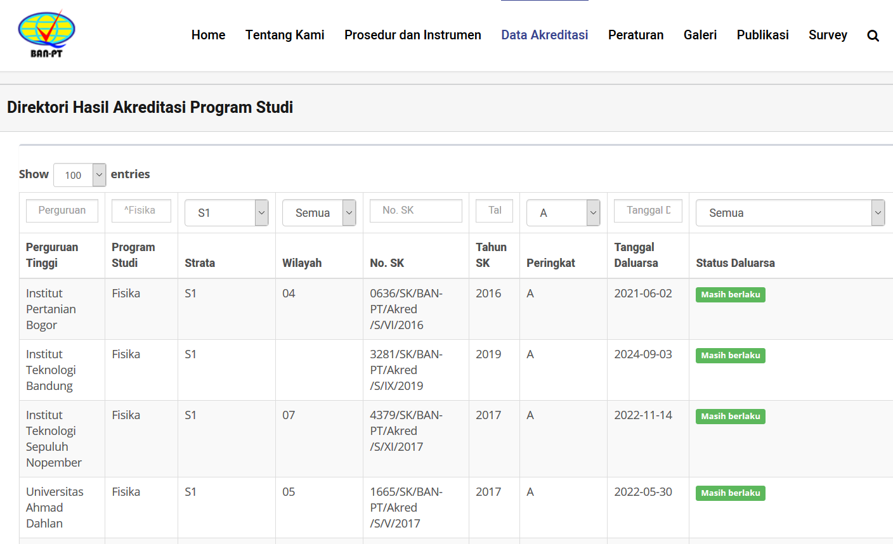The height and width of the screenshot is (544, 893).
Task: Click the BAN-PT logo
Action: 46,34
